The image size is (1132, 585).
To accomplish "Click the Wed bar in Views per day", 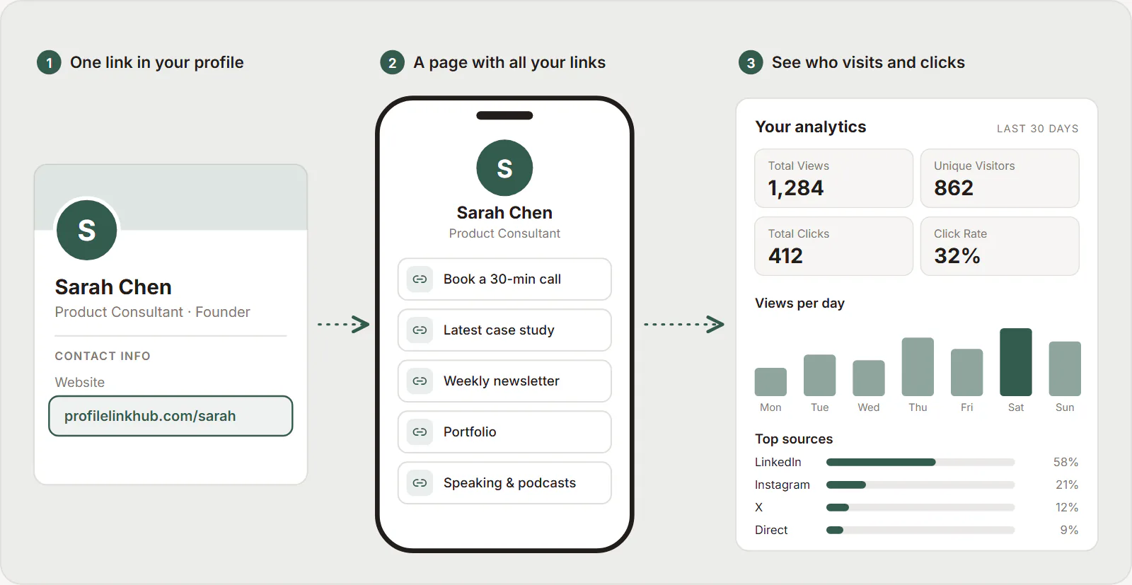I will (x=869, y=378).
